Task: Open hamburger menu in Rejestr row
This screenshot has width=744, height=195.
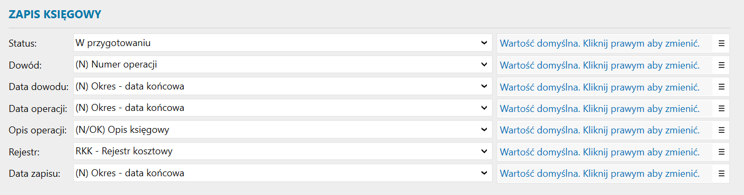Action: pyautogui.click(x=721, y=152)
